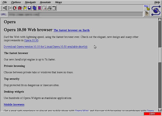Go back with the left arrow button
Screen dimensions: 162x116
pos(5,8)
